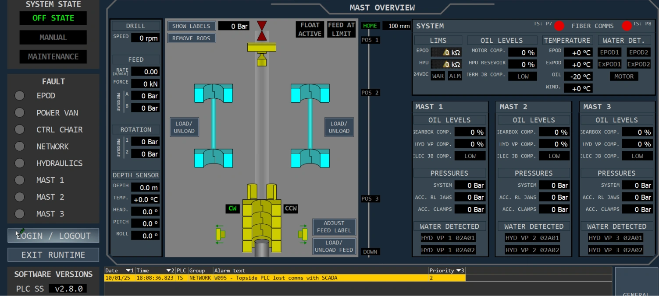Click the MOTOR water detection indicator
The width and height of the screenshot is (659, 296).
(x=624, y=77)
